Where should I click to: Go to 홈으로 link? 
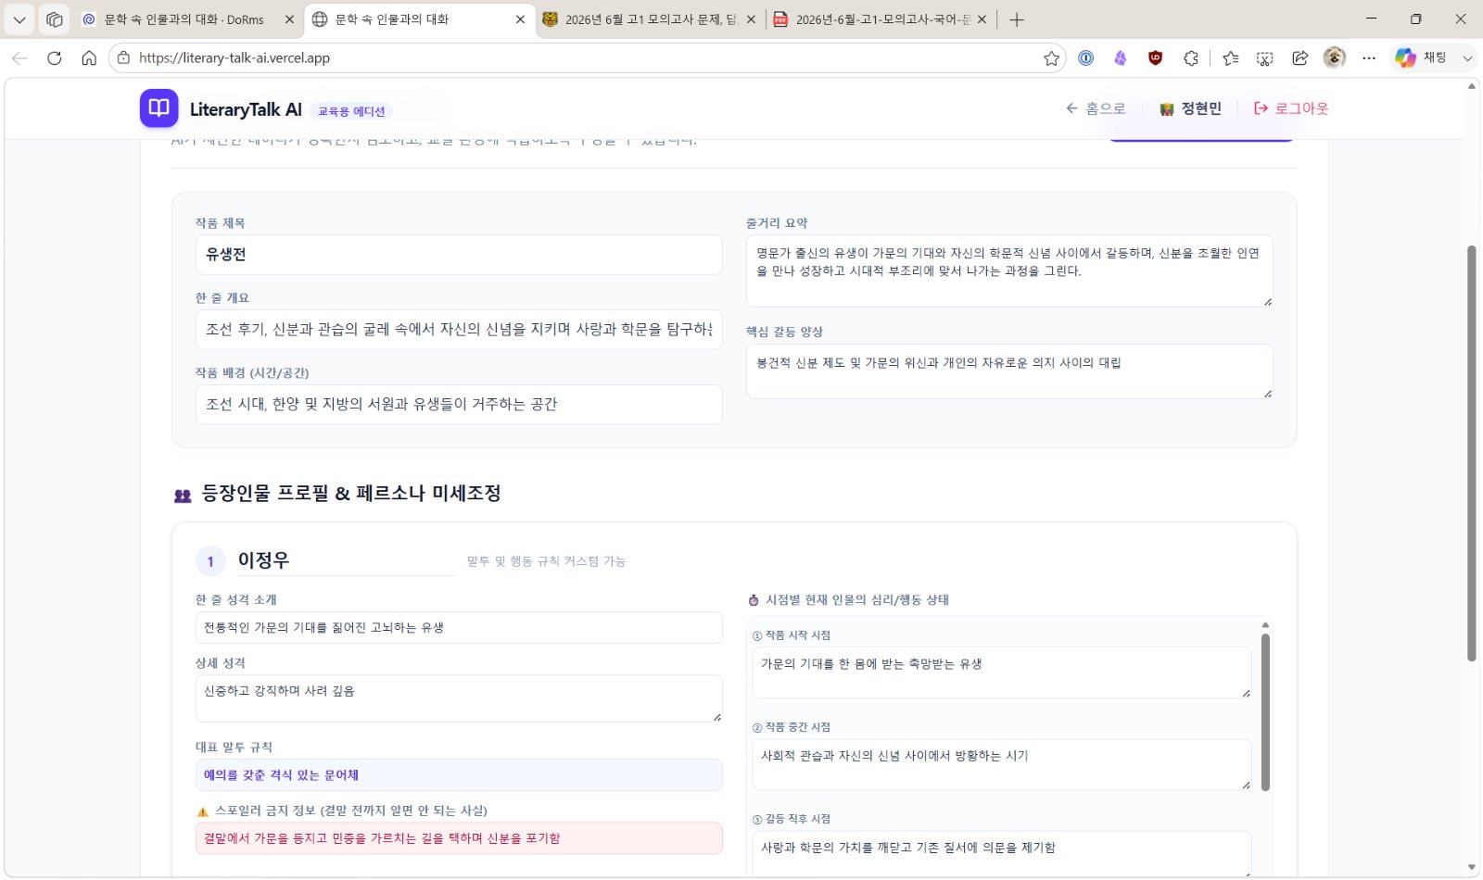(1096, 108)
